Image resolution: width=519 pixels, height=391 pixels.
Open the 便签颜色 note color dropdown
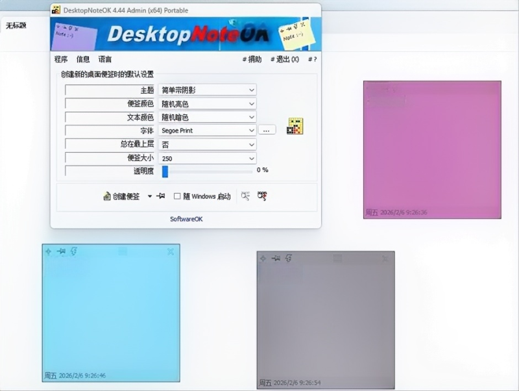[207, 104]
